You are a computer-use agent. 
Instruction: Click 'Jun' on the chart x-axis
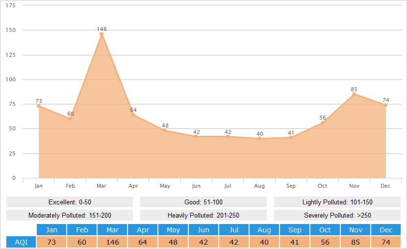196,186
